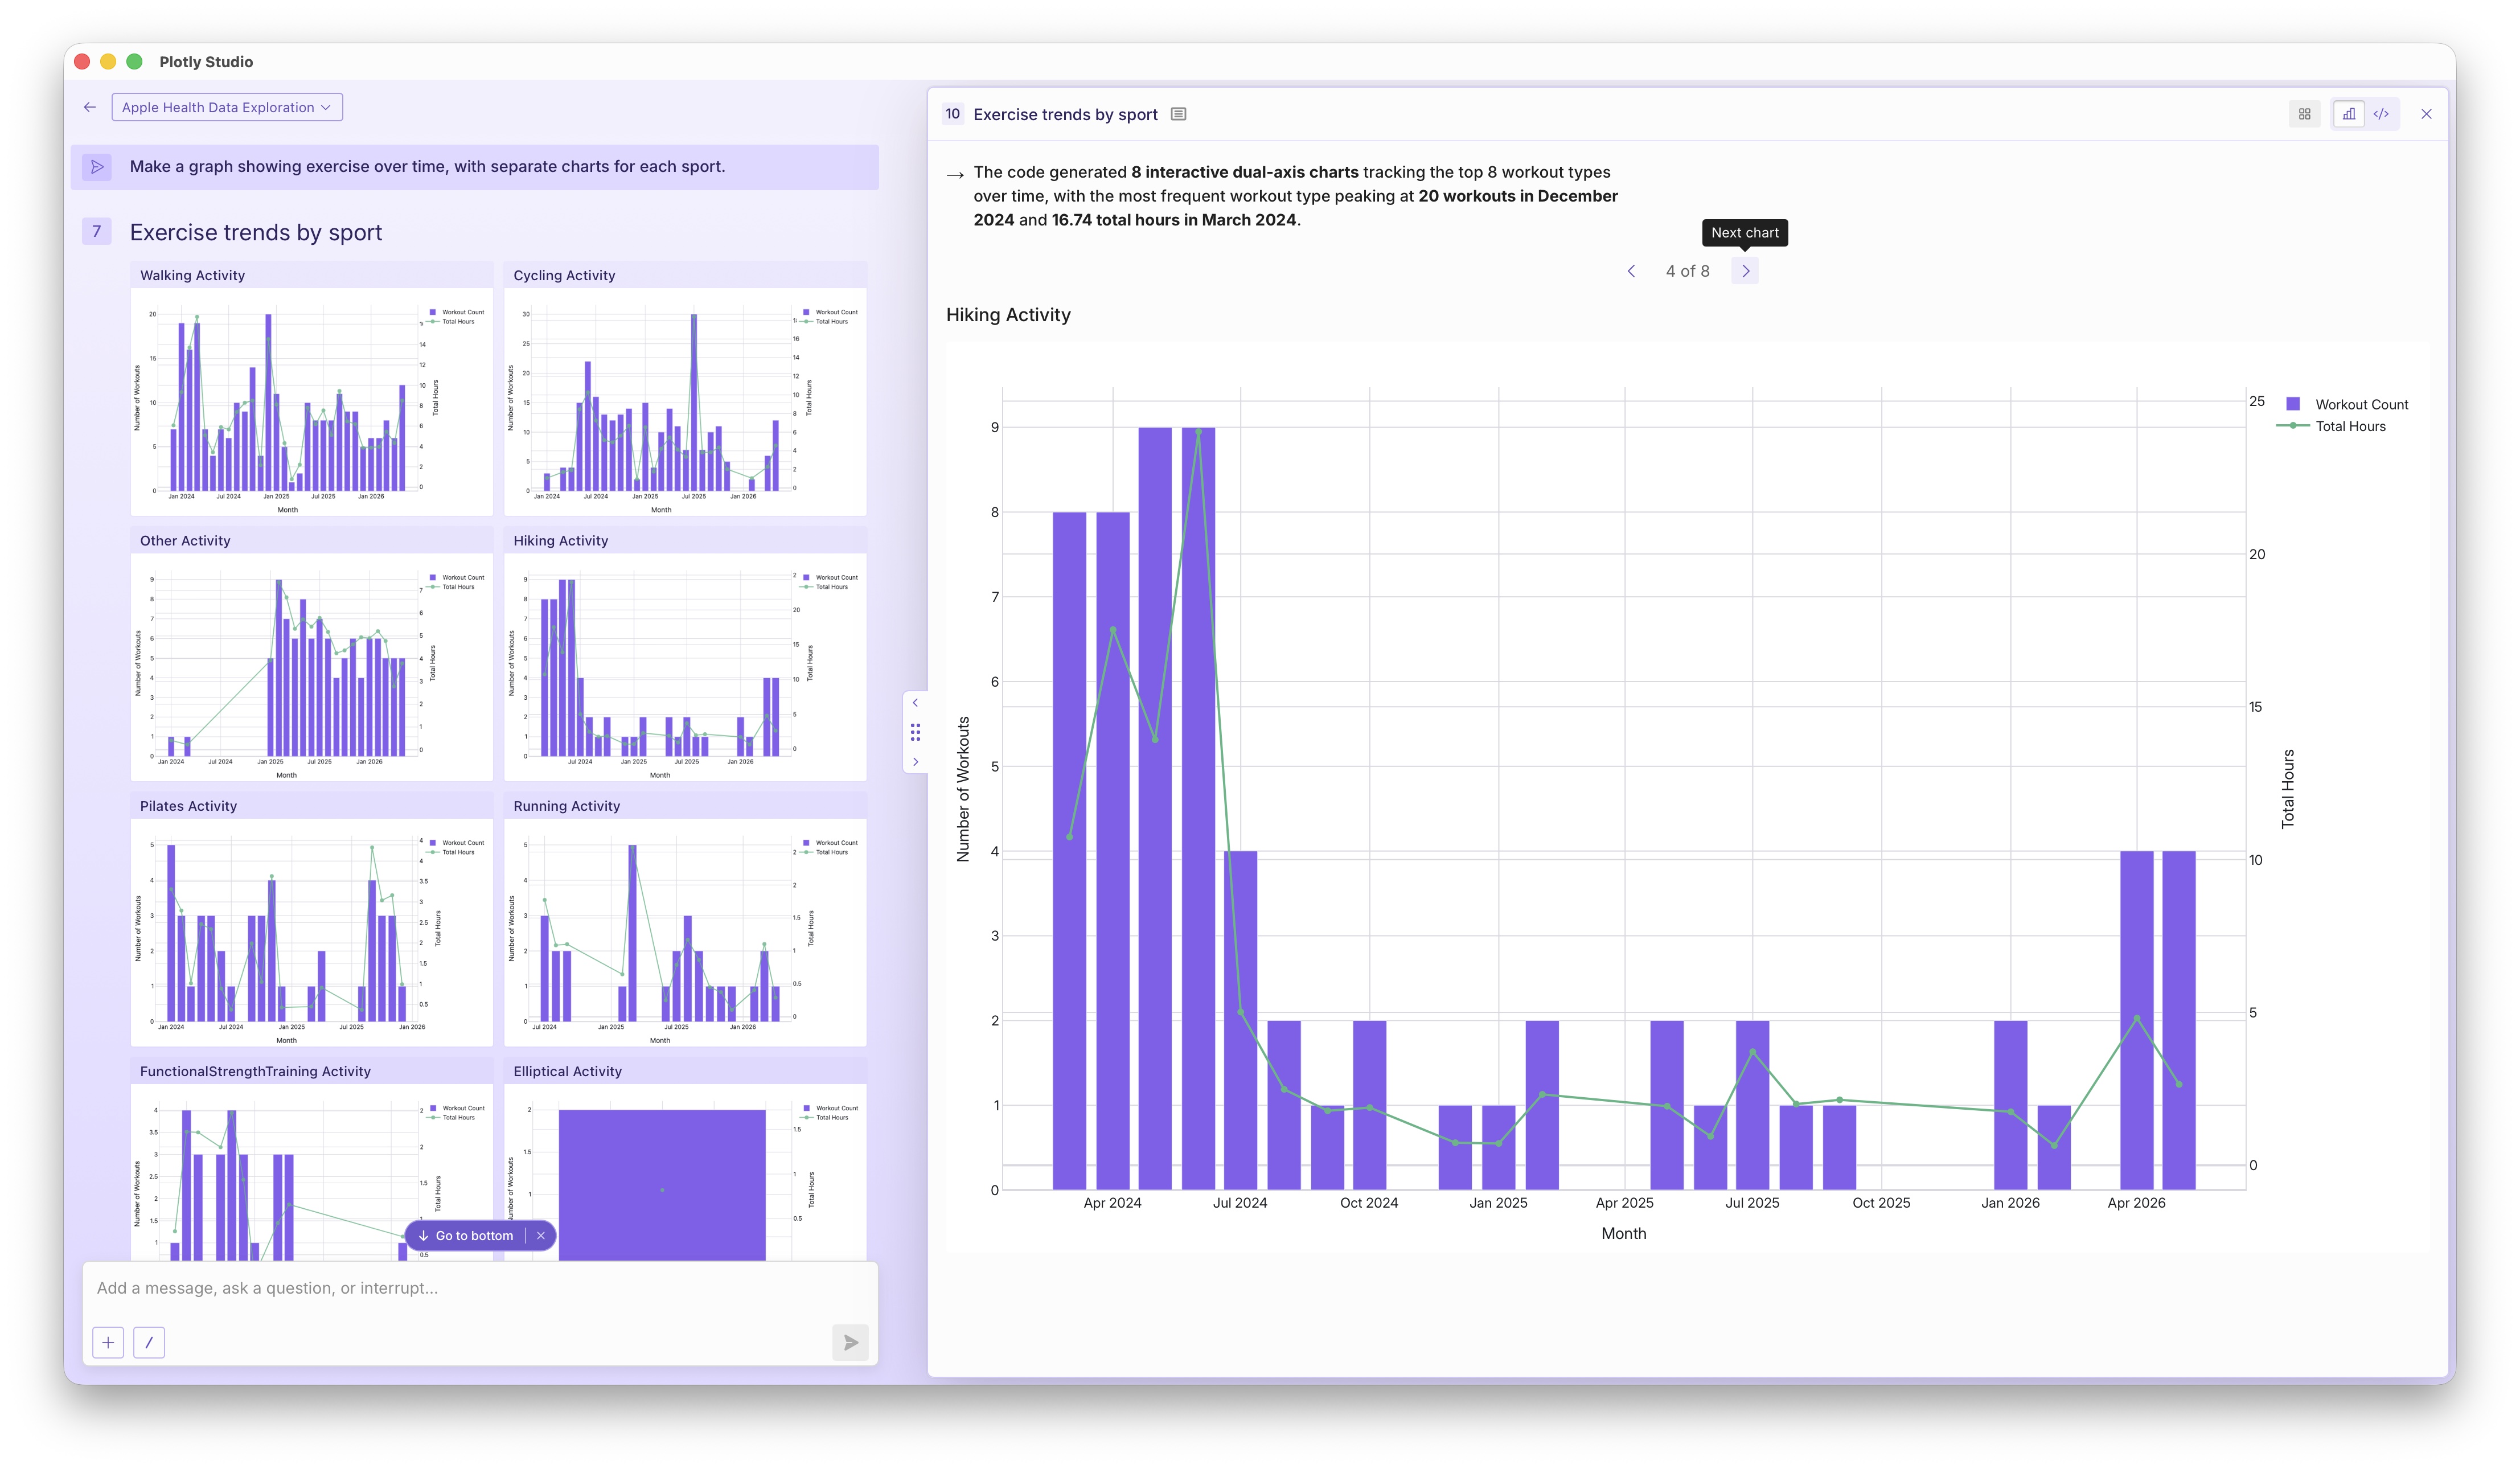The height and width of the screenshot is (1469, 2520).
Task: Click the step 10 number badge
Action: [x=953, y=114]
